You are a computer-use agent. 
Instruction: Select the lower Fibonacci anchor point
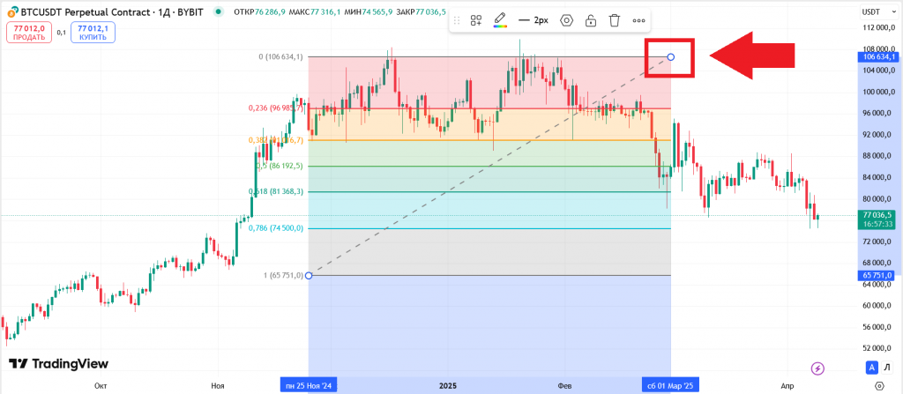point(308,275)
